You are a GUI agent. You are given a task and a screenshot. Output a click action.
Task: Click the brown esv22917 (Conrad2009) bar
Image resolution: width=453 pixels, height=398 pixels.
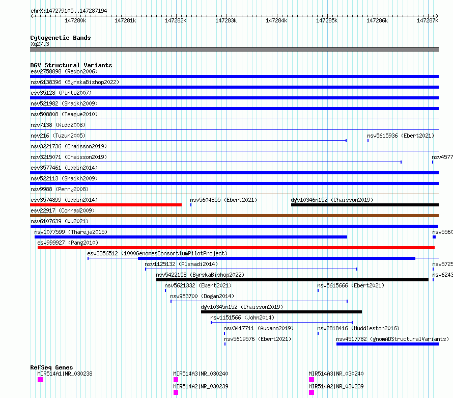tap(234, 216)
